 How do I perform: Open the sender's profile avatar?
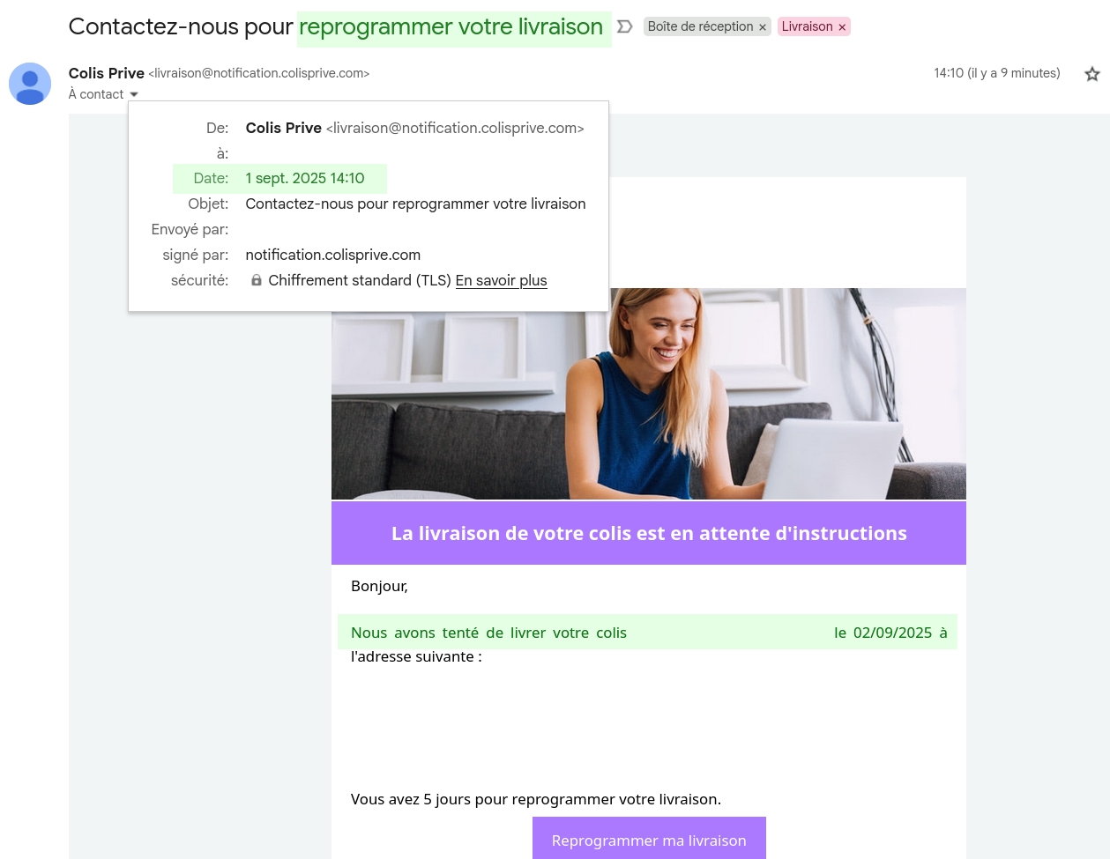pos(30,84)
